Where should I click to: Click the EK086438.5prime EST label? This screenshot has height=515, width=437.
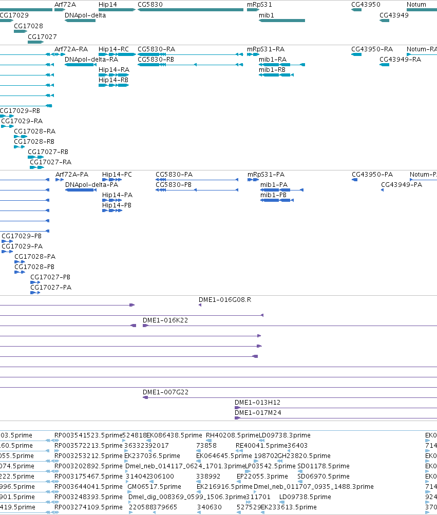coord(174,435)
